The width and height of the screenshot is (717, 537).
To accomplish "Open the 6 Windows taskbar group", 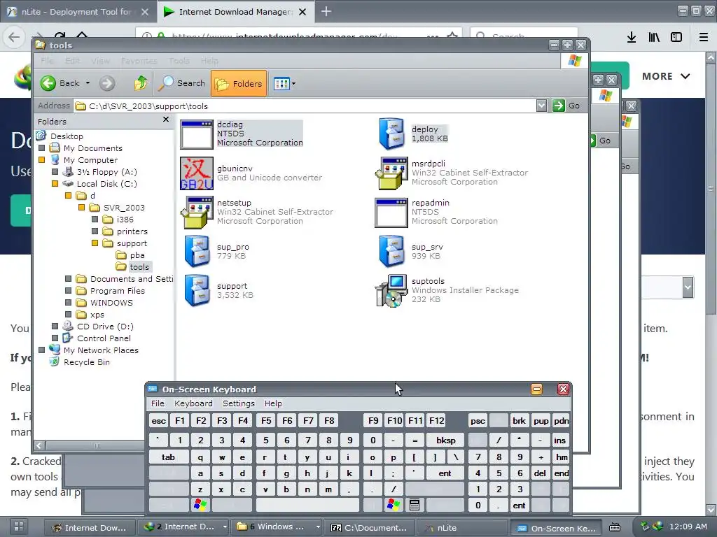I will click(x=276, y=527).
